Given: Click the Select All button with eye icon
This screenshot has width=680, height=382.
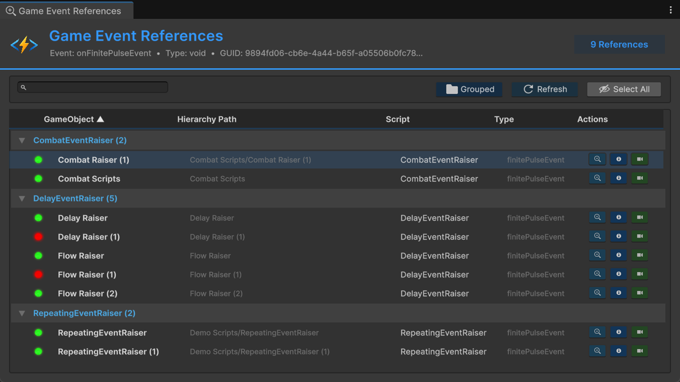Looking at the screenshot, I should [624, 89].
